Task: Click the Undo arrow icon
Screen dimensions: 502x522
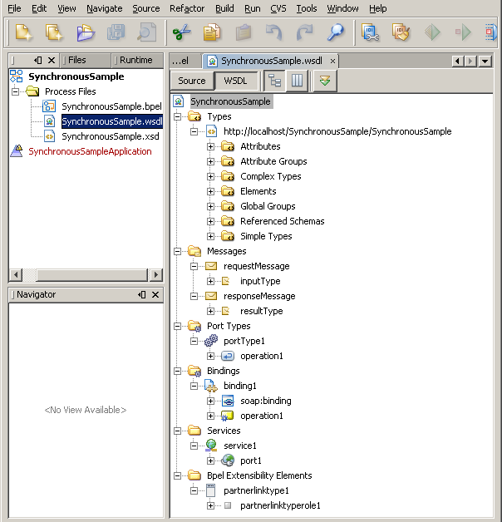Action: 273,32
